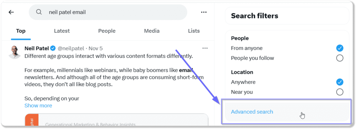This screenshot has height=129, width=356.
Task: Select the People you follow option
Action: (340, 58)
